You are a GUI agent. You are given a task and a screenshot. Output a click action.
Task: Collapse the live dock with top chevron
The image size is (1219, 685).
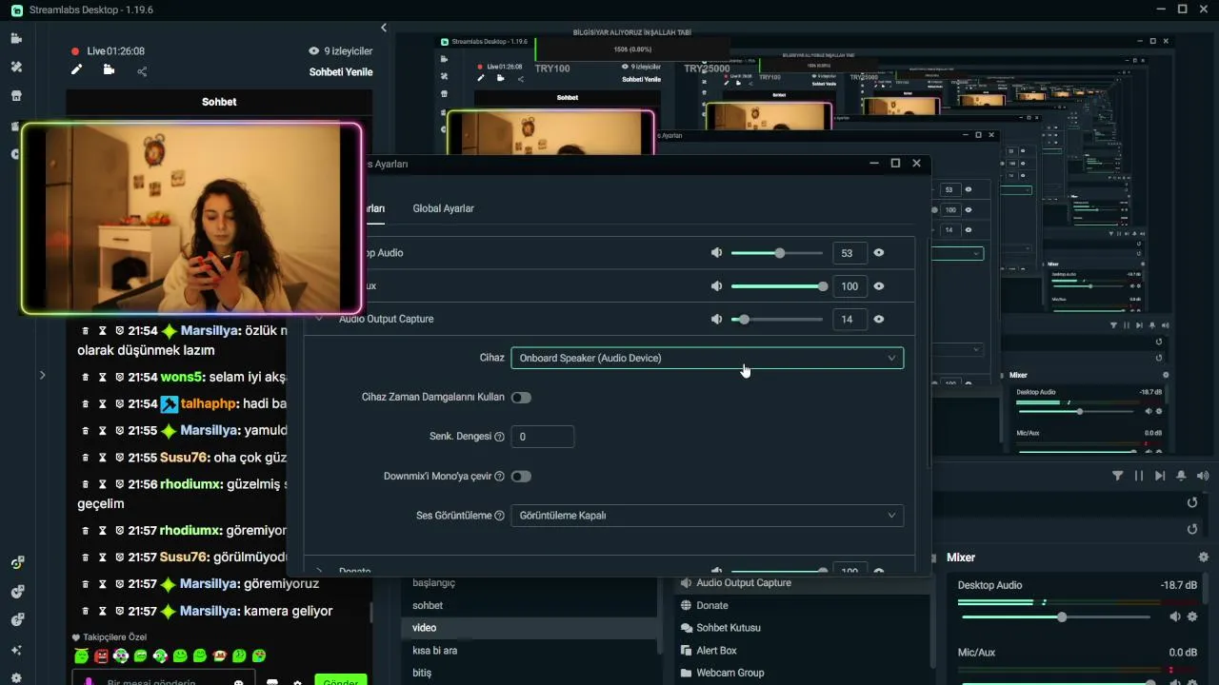(384, 28)
